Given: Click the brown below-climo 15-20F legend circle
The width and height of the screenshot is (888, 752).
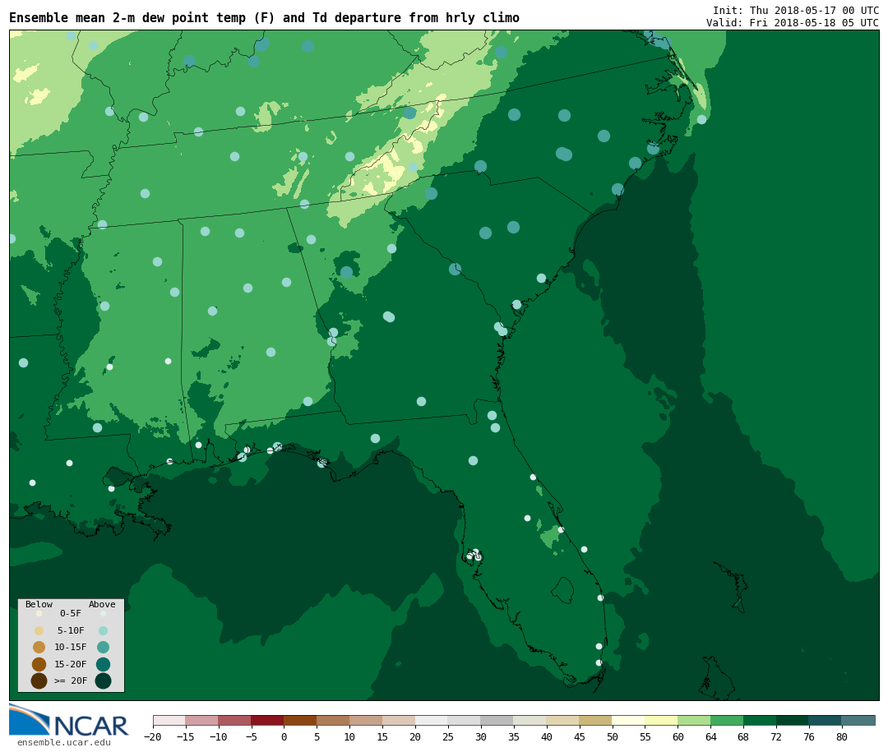Looking at the screenshot, I should pos(39,664).
